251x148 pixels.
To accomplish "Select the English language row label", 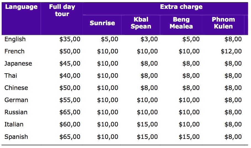I will pos(15,39).
